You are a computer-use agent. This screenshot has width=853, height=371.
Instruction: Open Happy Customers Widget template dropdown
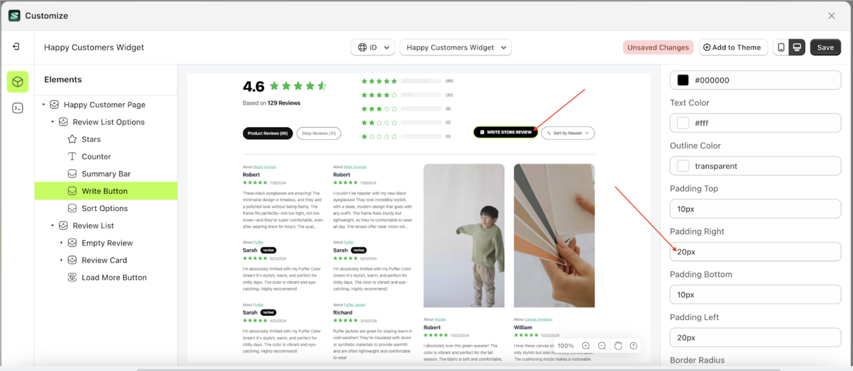[456, 47]
